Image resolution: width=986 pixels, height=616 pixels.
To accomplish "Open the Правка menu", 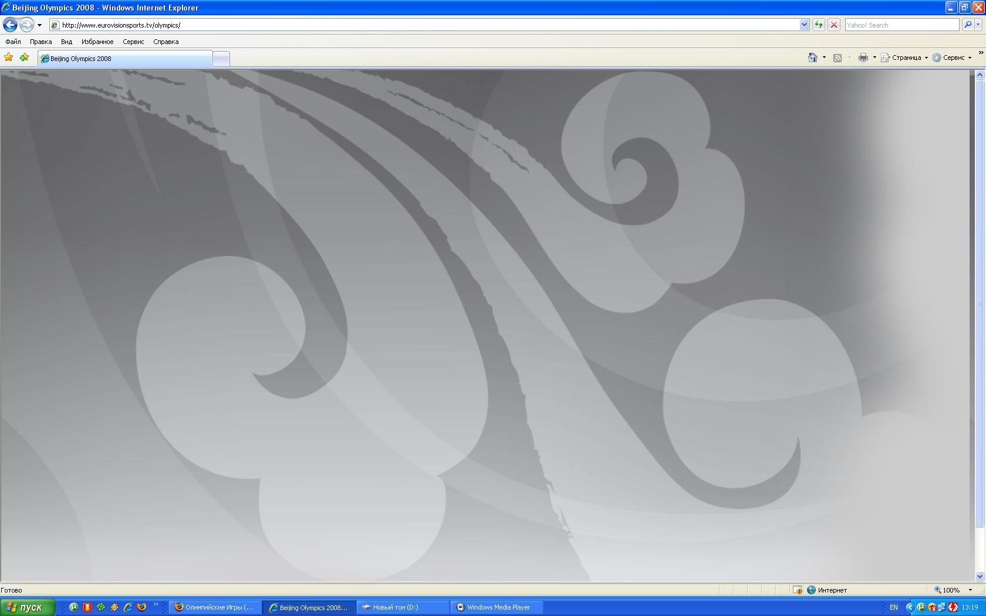I will [40, 42].
